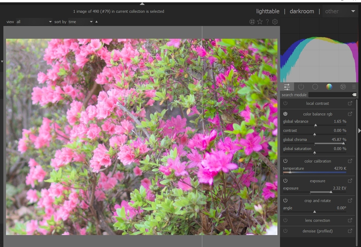Open the sort by 'time' dropdown
This screenshot has width=361, height=247.
[80, 22]
